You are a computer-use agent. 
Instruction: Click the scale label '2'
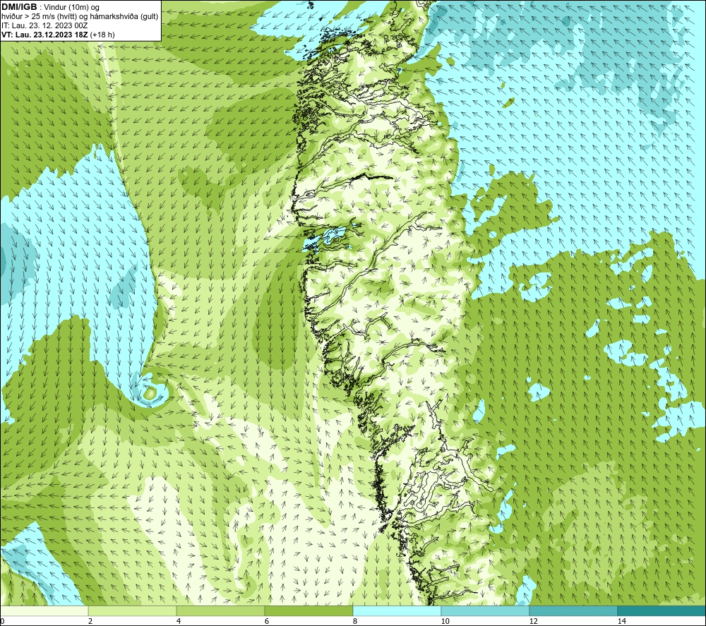(x=90, y=622)
